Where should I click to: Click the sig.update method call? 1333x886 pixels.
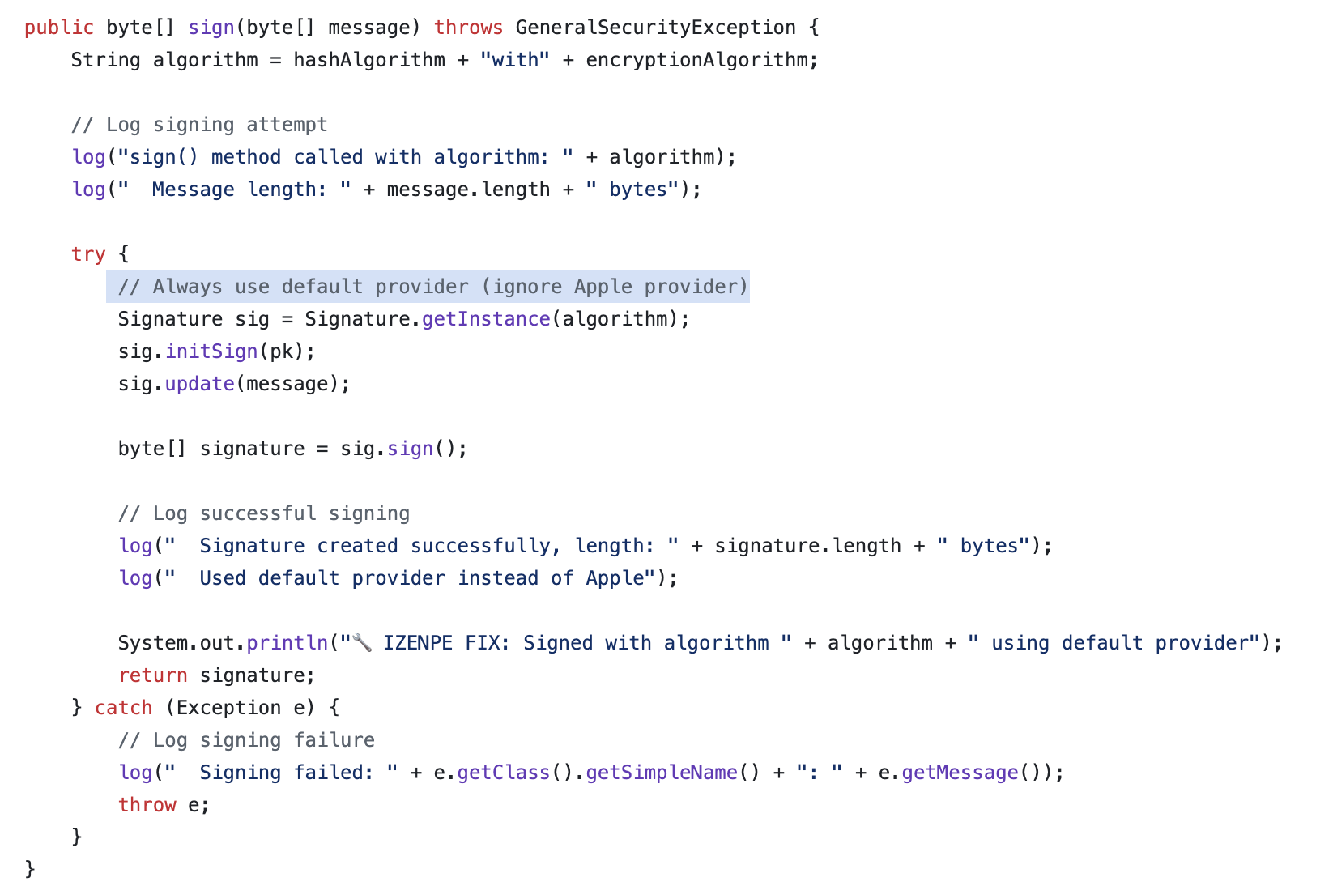click(x=199, y=384)
